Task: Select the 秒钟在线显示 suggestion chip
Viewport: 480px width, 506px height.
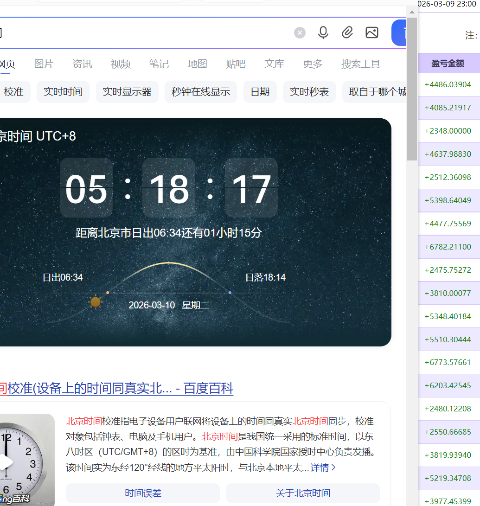Action: [200, 92]
